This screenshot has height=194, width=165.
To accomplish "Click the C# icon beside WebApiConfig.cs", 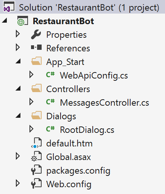I will click(x=50, y=74).
